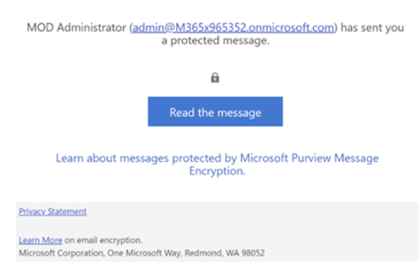Click the 'on email encryption.' text
Screen dimensions: 420x273
(103, 240)
